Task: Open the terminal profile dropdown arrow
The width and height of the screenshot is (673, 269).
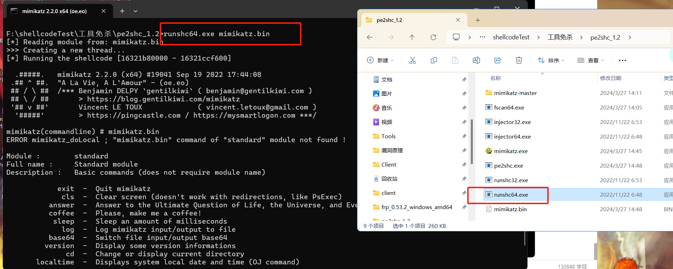Action: [135, 11]
